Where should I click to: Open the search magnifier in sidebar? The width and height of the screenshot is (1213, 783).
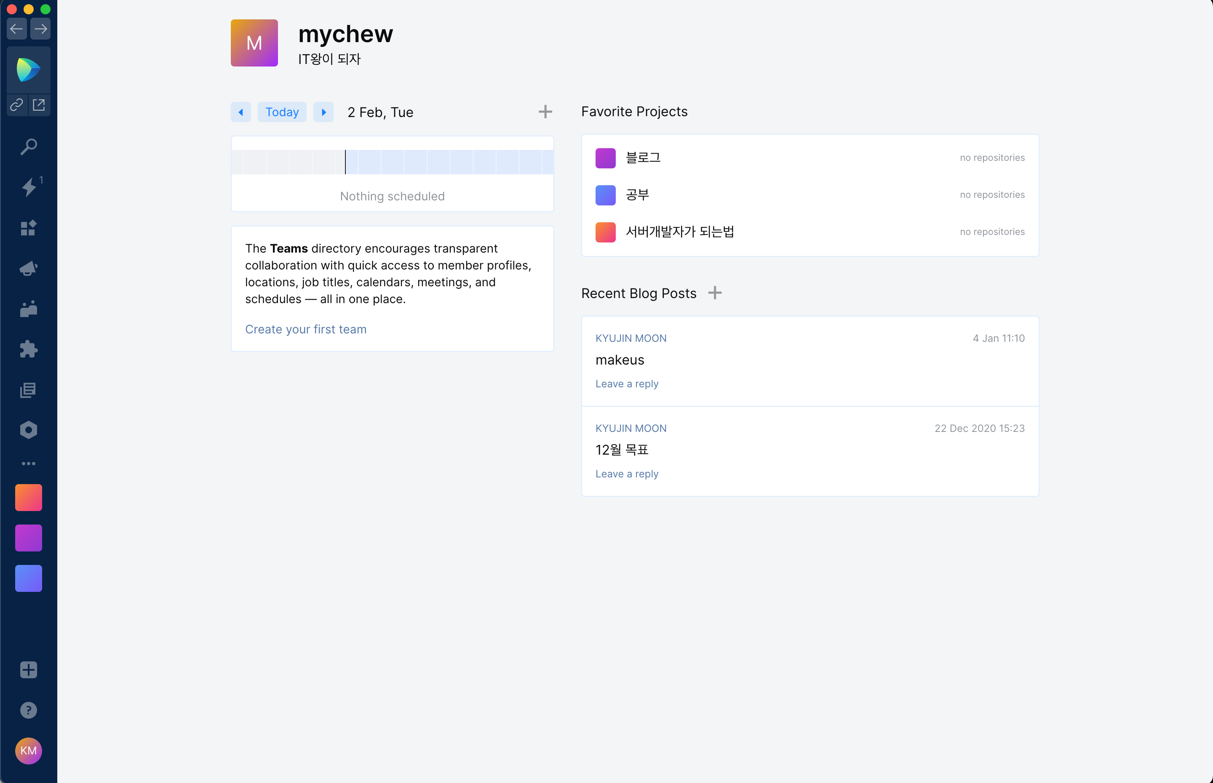(x=29, y=147)
